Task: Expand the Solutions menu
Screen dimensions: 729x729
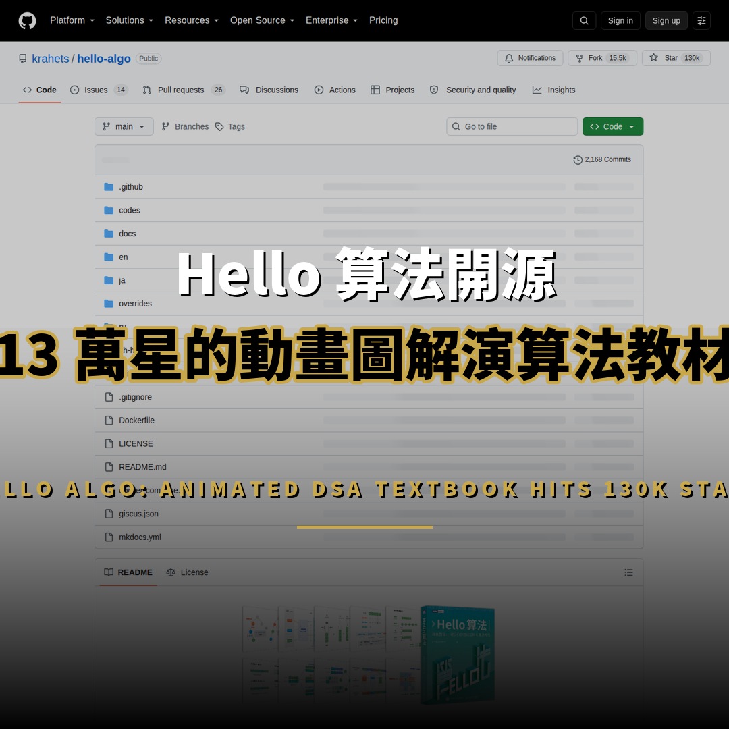Action: click(129, 20)
